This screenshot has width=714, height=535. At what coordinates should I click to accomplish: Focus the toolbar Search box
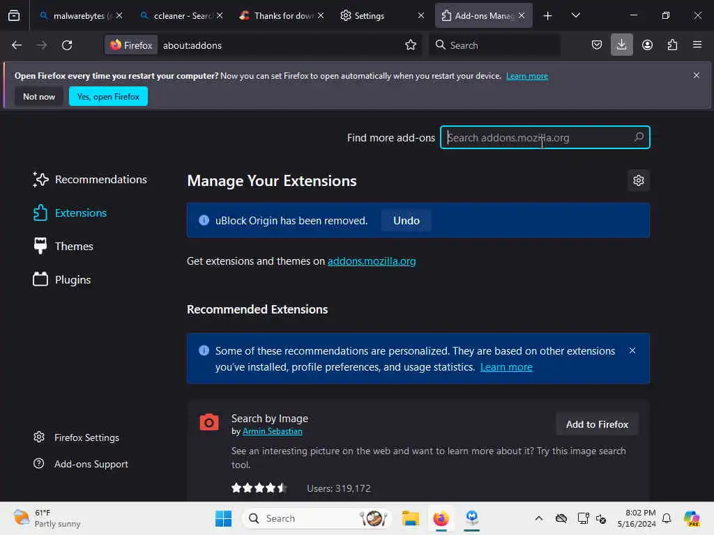(494, 45)
